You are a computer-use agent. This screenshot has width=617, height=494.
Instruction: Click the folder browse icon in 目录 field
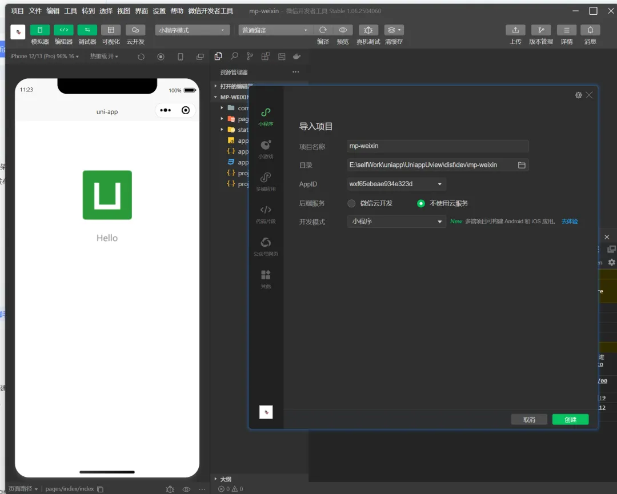522,165
